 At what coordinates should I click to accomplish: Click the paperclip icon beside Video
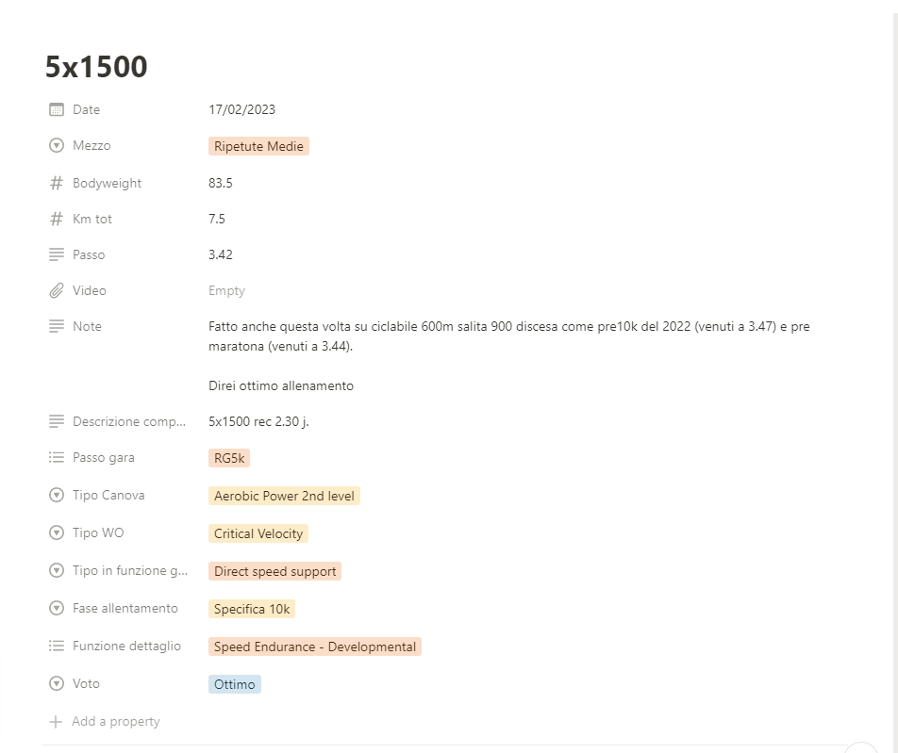pos(57,290)
